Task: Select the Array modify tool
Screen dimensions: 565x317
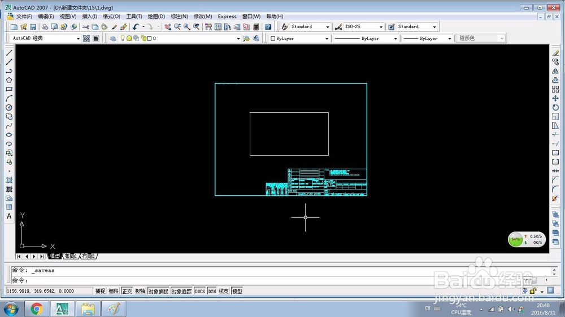Action: 555,89
